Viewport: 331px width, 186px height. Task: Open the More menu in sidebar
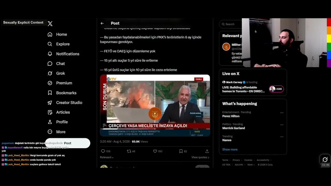pyautogui.click(x=56, y=132)
